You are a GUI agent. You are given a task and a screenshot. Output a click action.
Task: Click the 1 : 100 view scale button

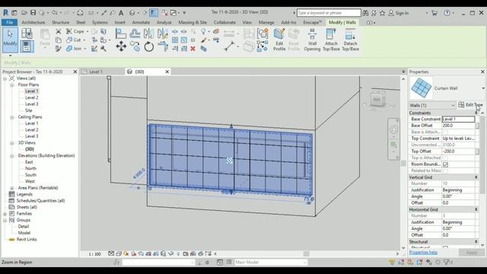click(94, 253)
